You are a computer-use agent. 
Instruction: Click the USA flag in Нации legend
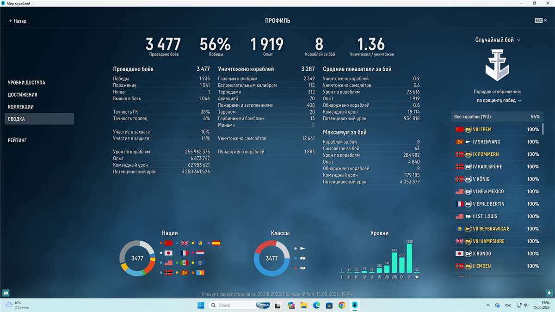168,263
